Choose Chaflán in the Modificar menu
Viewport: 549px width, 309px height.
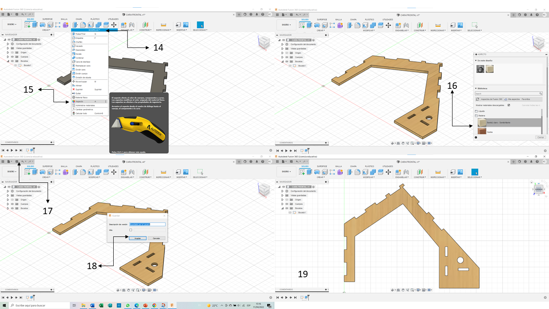point(90,42)
